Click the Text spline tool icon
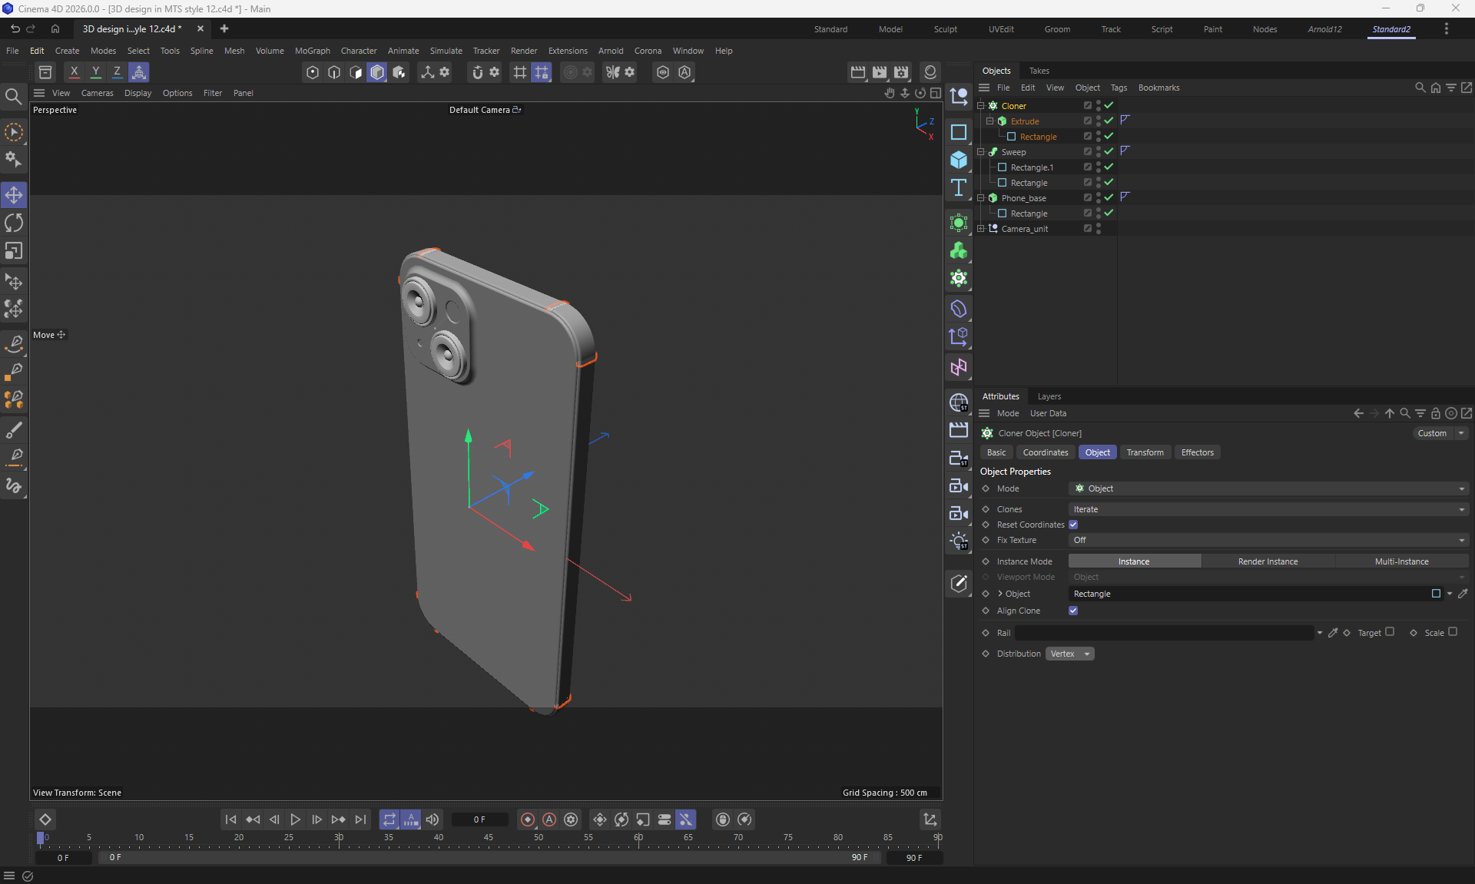 [958, 187]
